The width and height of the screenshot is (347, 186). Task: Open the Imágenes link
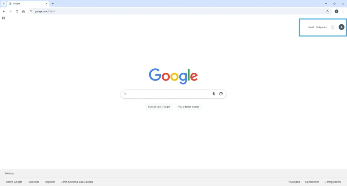(321, 27)
